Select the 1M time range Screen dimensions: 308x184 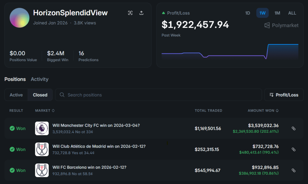click(x=277, y=13)
